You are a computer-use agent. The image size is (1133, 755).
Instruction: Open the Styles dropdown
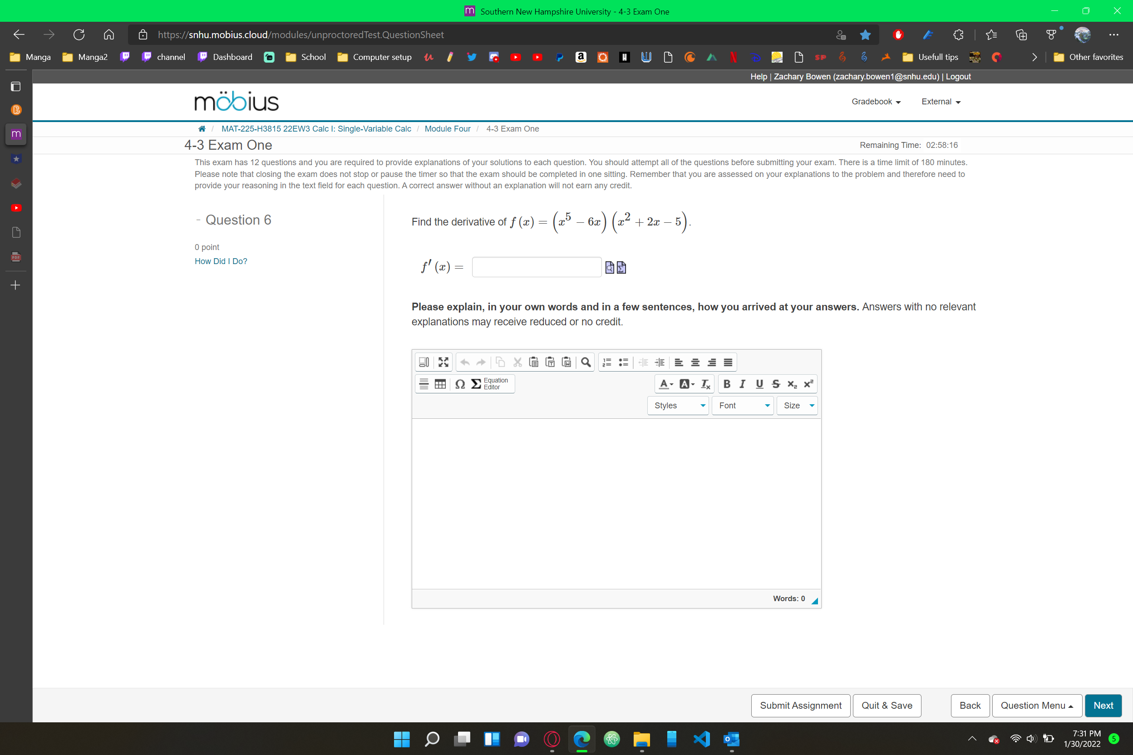coord(677,406)
